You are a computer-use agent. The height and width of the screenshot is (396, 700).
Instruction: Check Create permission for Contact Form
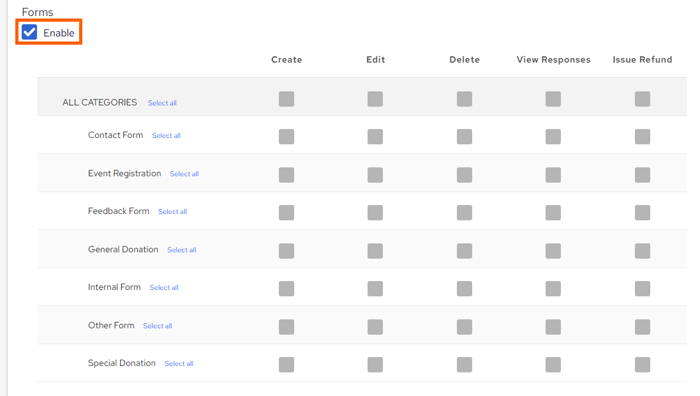coord(287,137)
